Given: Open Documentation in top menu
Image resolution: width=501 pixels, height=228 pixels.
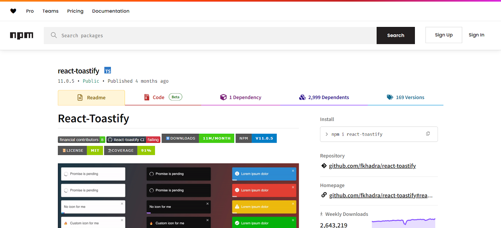Looking at the screenshot, I should pos(111,11).
